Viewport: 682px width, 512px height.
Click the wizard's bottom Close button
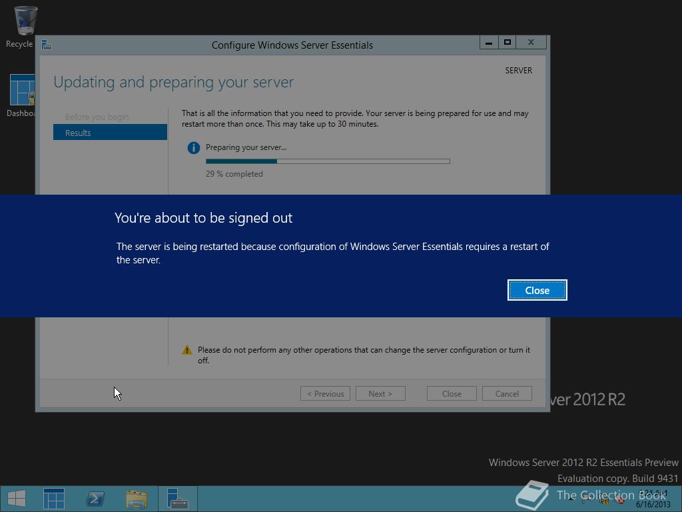[x=452, y=393]
